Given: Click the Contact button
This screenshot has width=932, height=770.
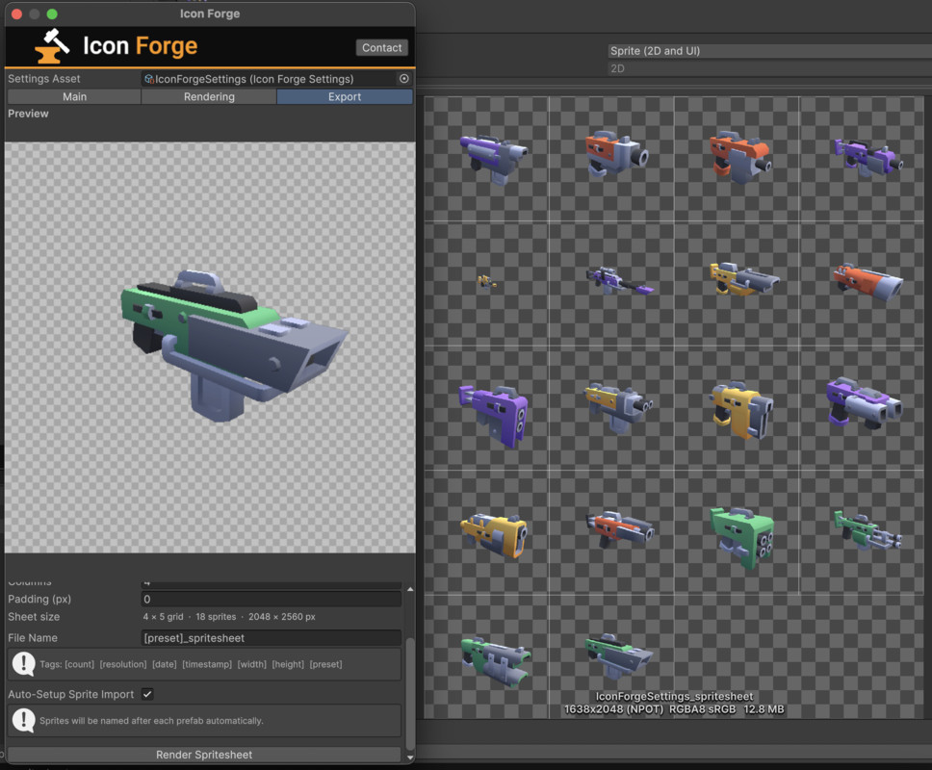Looking at the screenshot, I should 381,47.
